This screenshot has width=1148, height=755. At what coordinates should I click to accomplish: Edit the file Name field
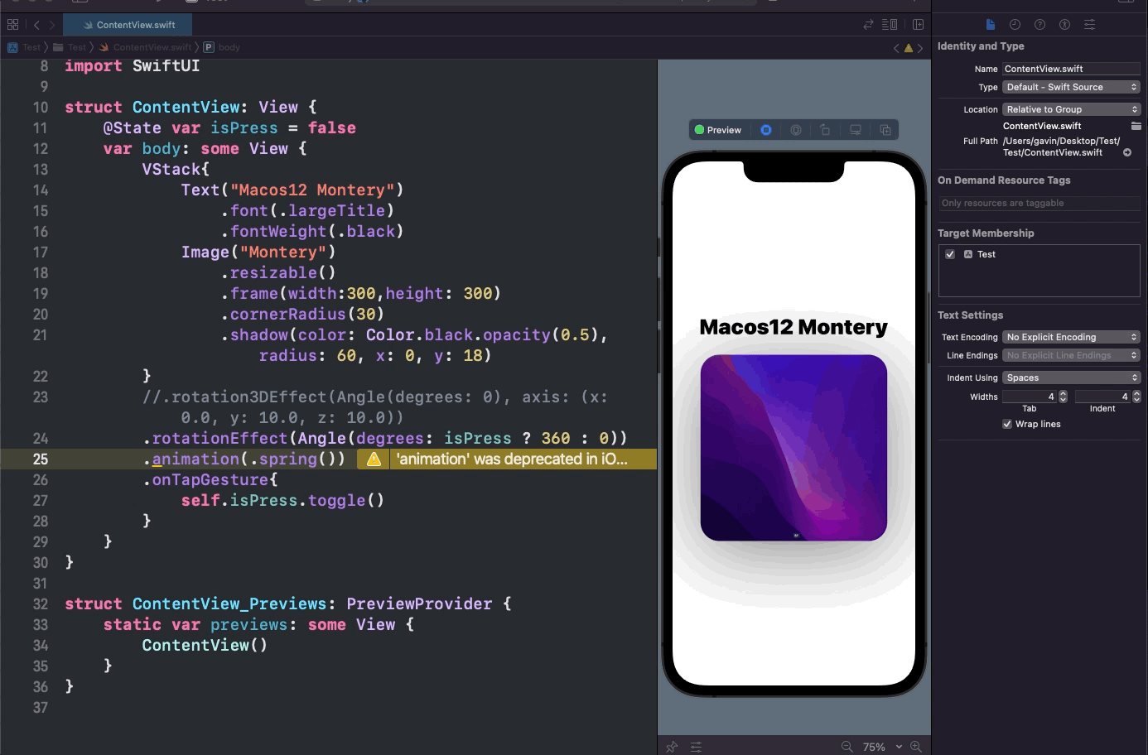pyautogui.click(x=1071, y=69)
